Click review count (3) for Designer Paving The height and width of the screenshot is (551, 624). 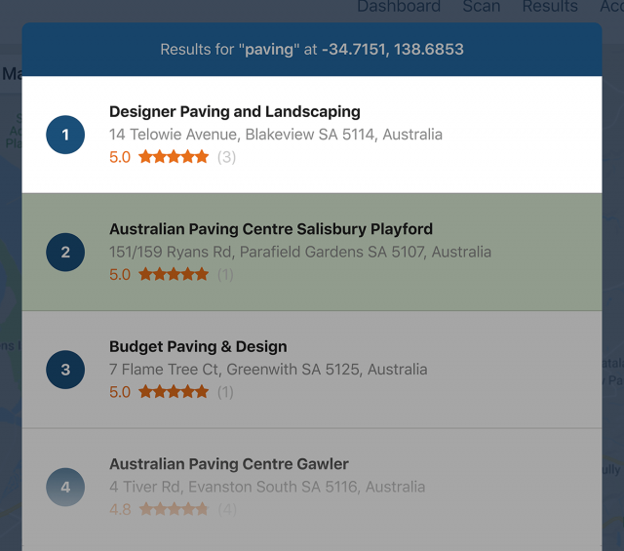[226, 157]
